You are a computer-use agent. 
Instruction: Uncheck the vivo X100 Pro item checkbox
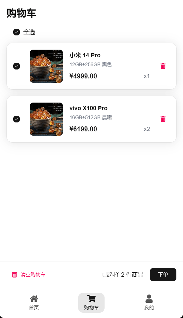(x=17, y=119)
